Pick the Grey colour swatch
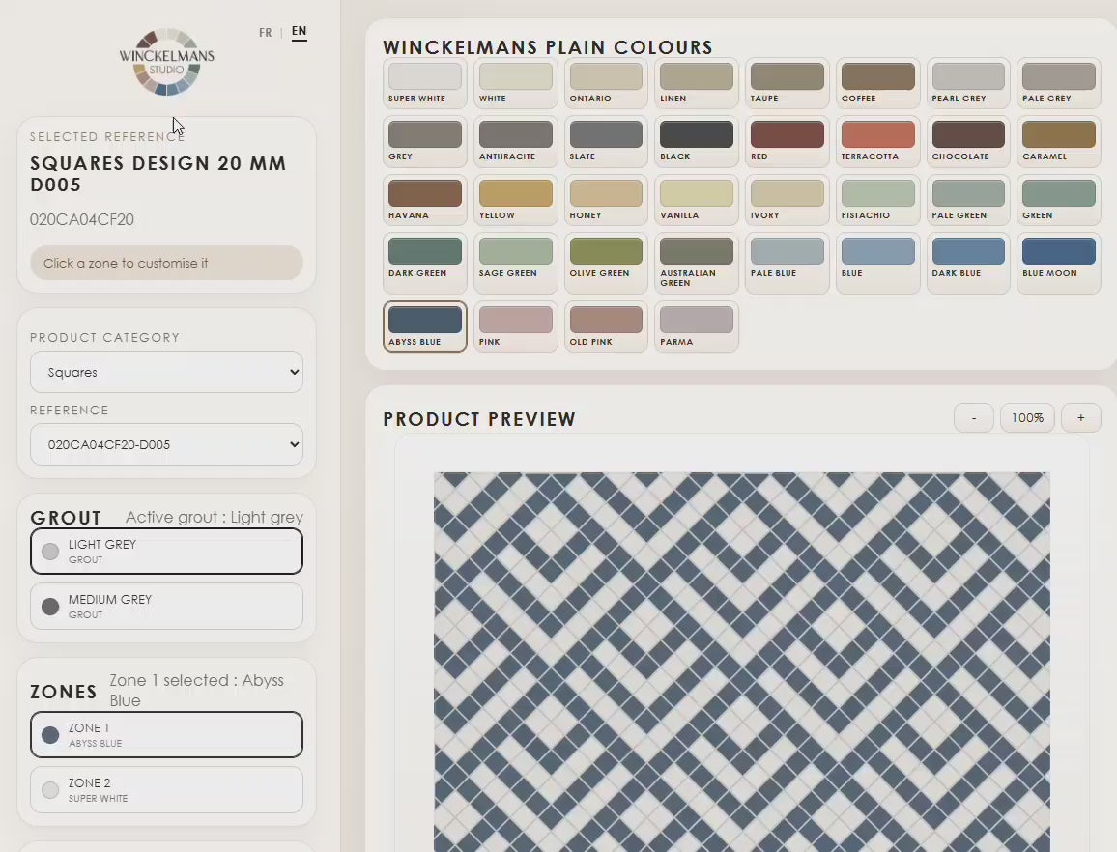This screenshot has width=1117, height=852. coord(424,141)
